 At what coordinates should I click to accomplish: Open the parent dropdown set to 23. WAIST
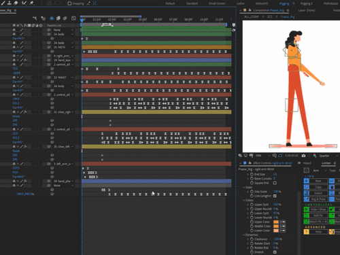tap(63, 78)
